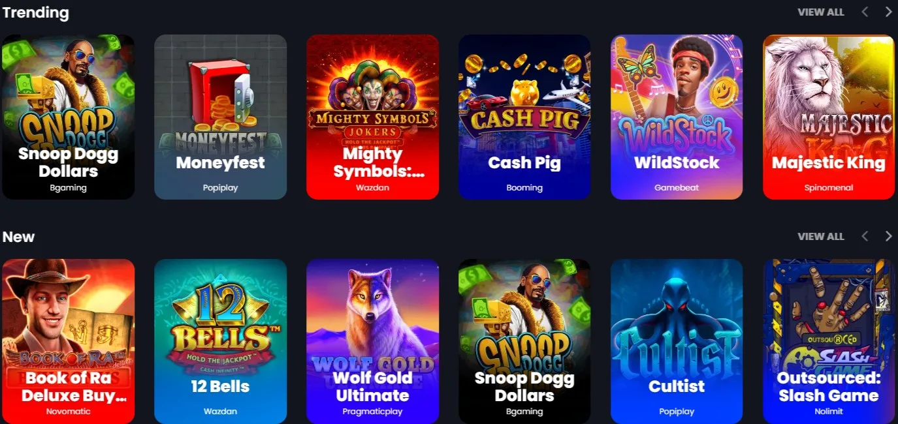Select the 12 Bells game tile
This screenshot has width=898, height=424.
220,341
